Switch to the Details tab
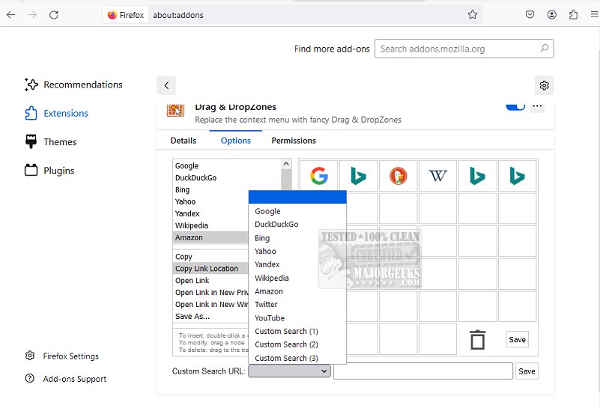 point(184,141)
